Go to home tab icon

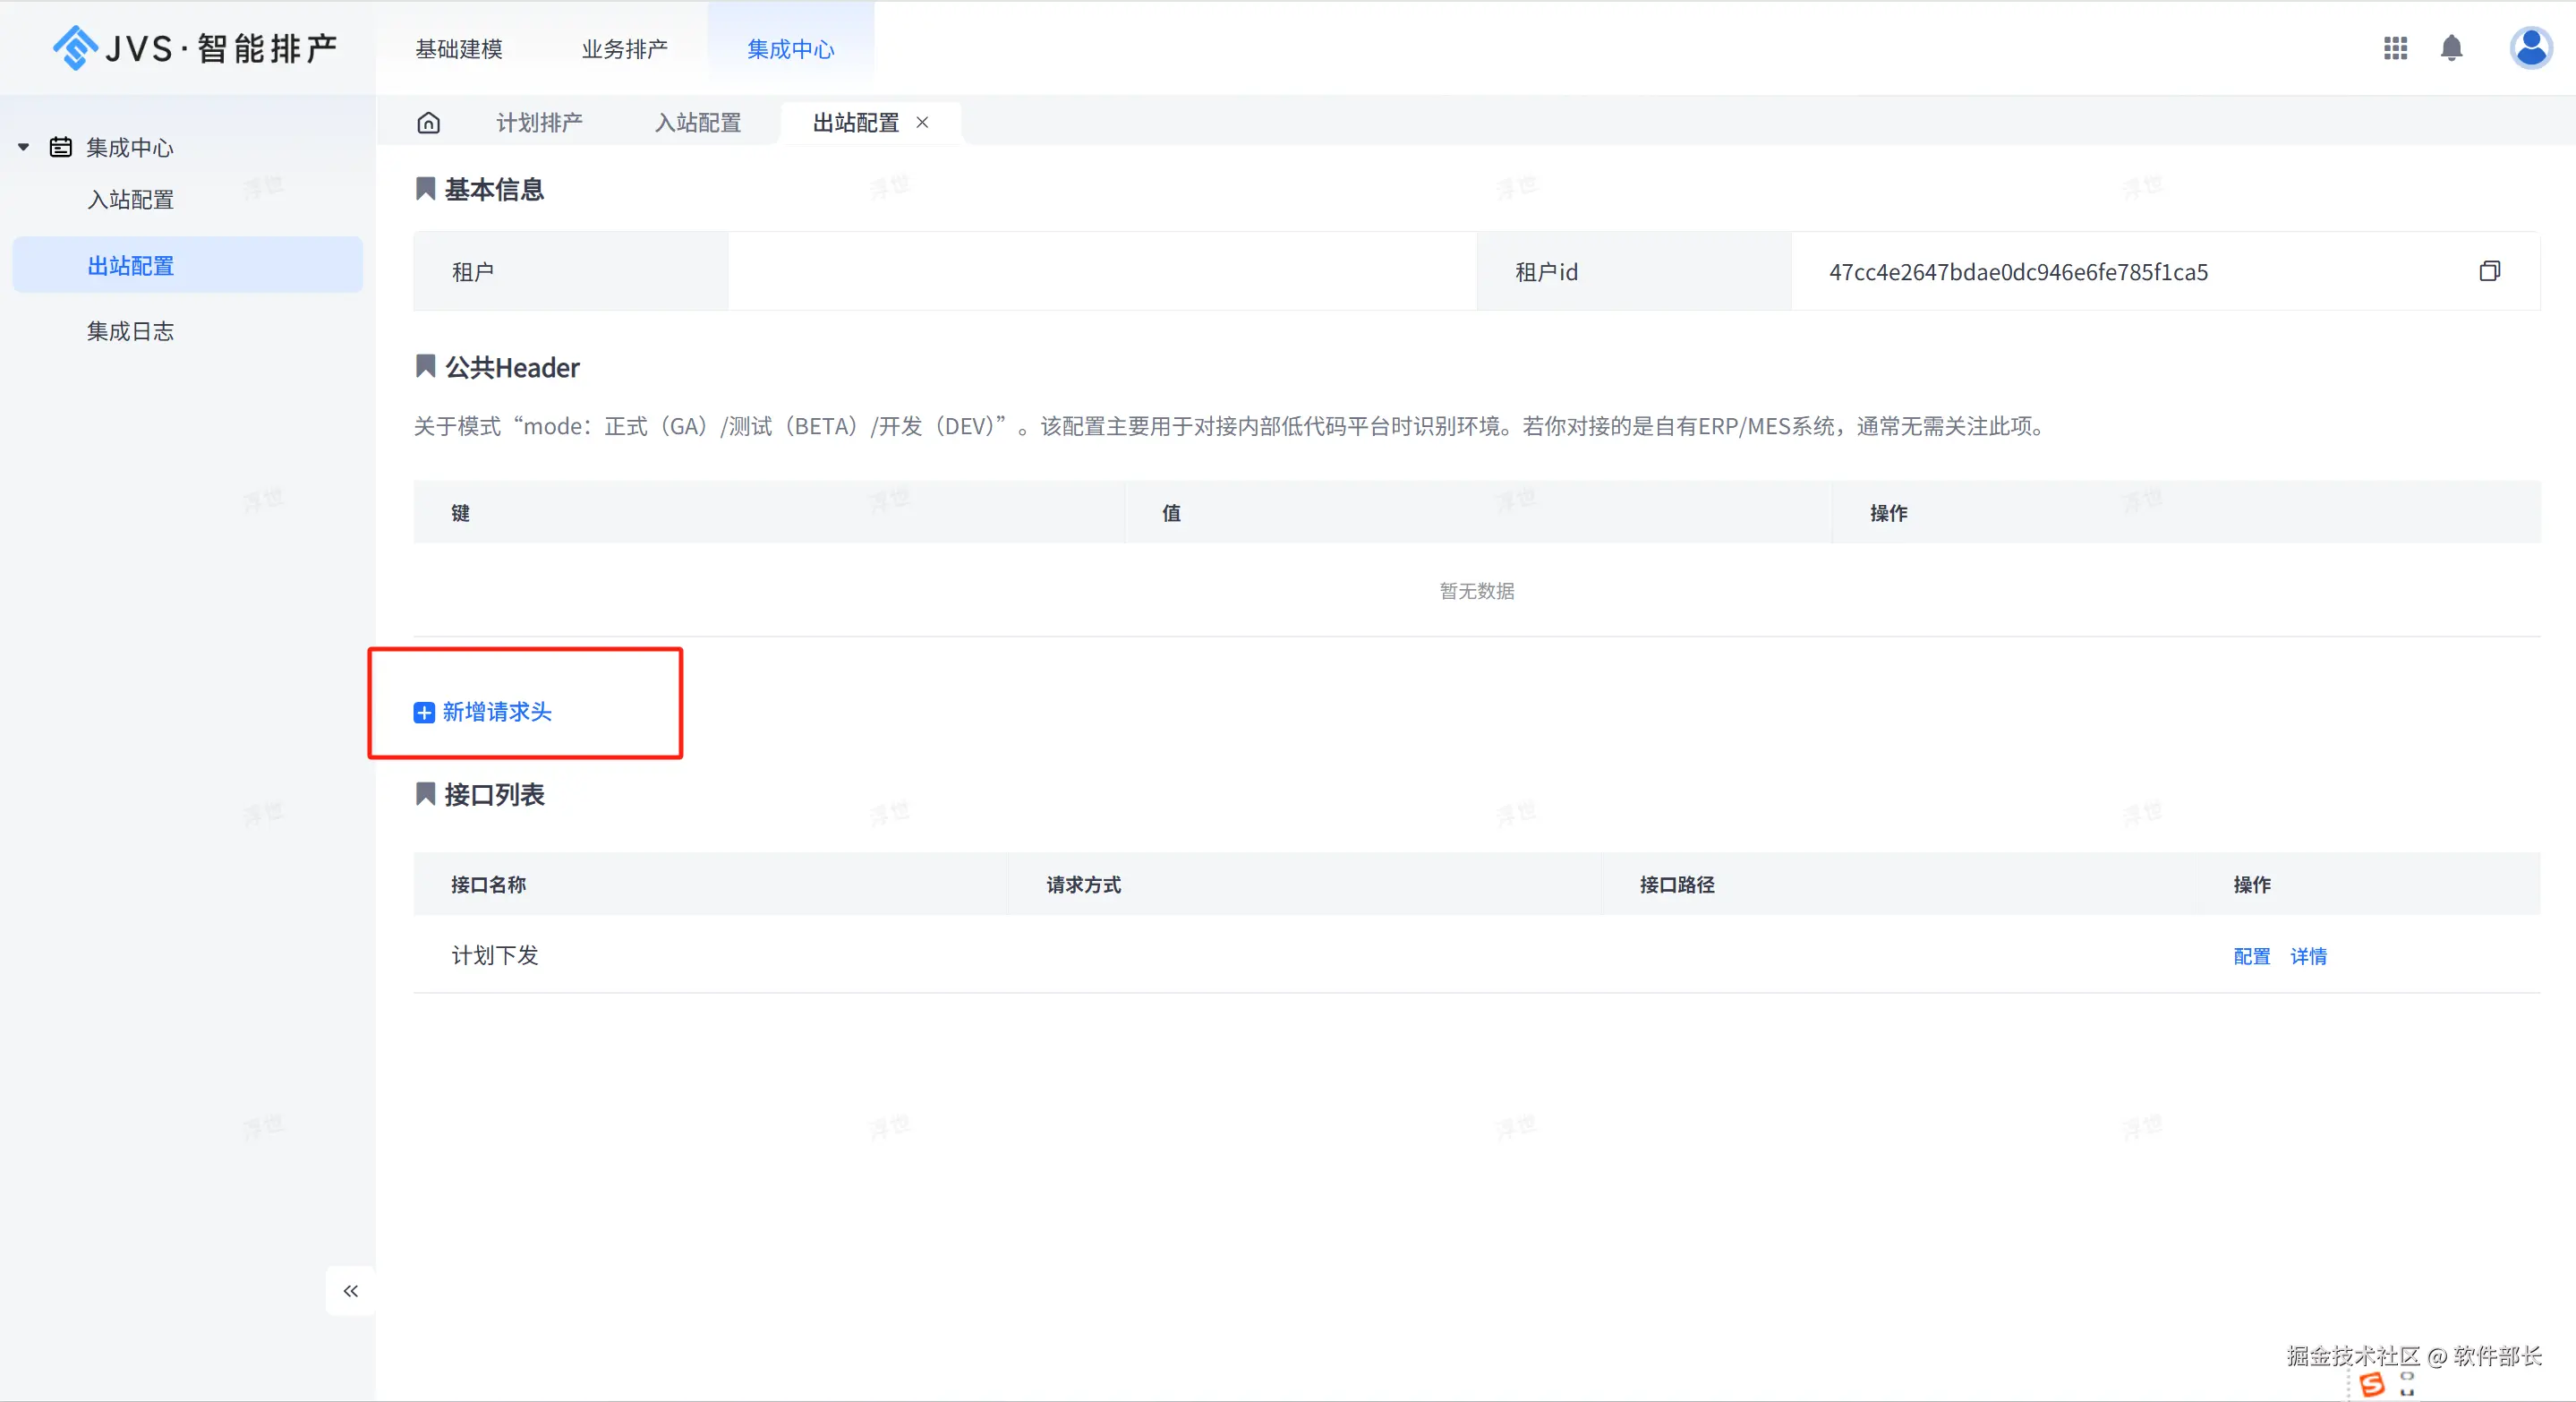coord(428,123)
